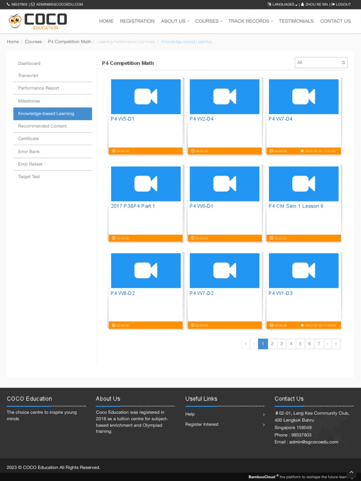The image size is (361, 481).
Task: Expand the Languages dropdown
Action: [282, 4]
